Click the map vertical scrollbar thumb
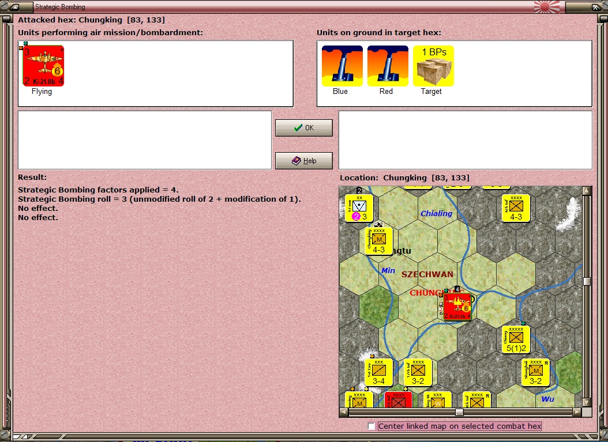 click(x=587, y=281)
